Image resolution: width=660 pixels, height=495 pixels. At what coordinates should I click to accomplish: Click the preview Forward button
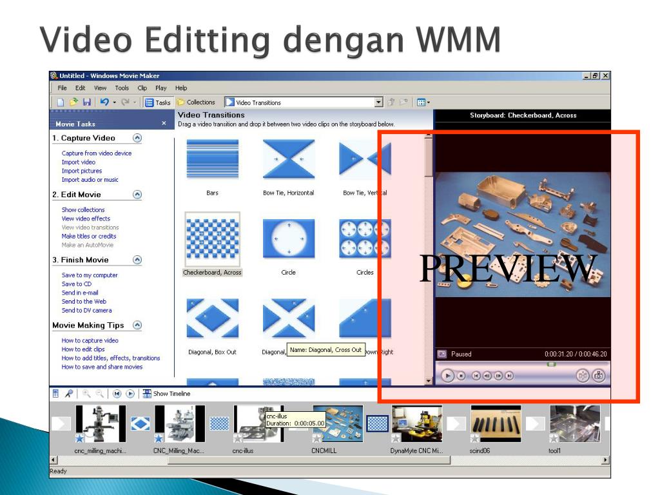(509, 376)
